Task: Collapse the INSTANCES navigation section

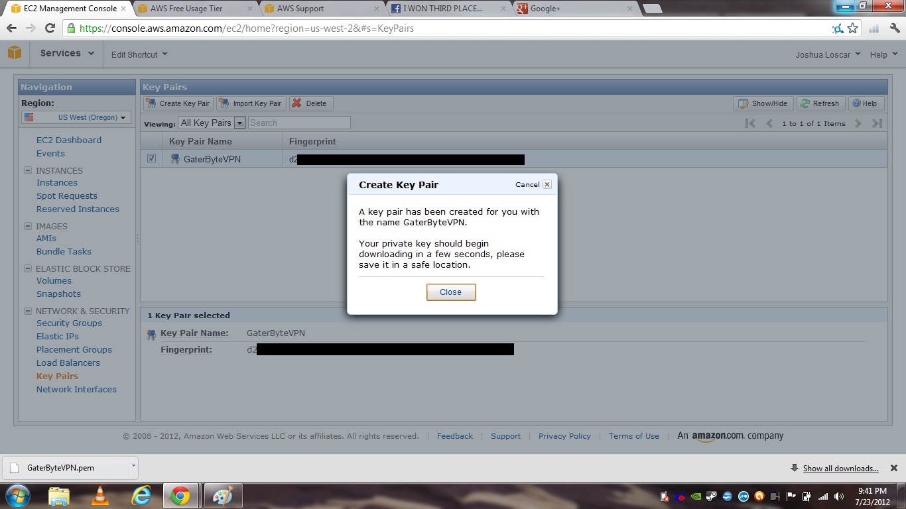Action: pyautogui.click(x=28, y=170)
